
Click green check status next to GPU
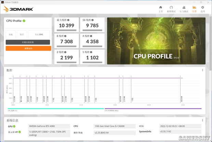pyautogui.click(x=14, y=126)
